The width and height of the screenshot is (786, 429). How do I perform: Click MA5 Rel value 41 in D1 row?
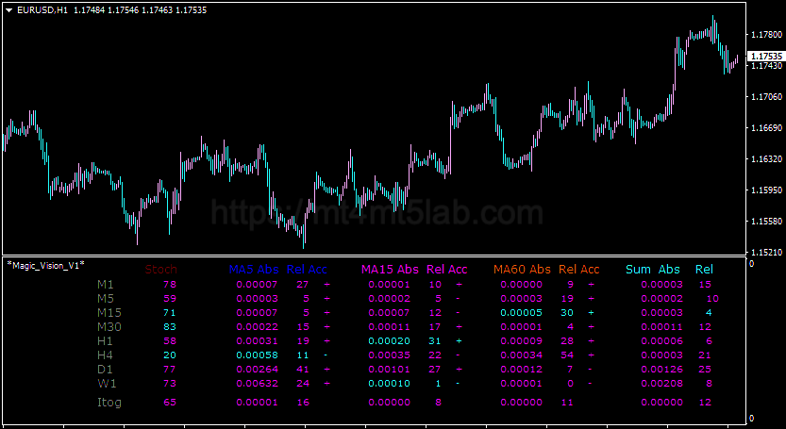pos(303,370)
